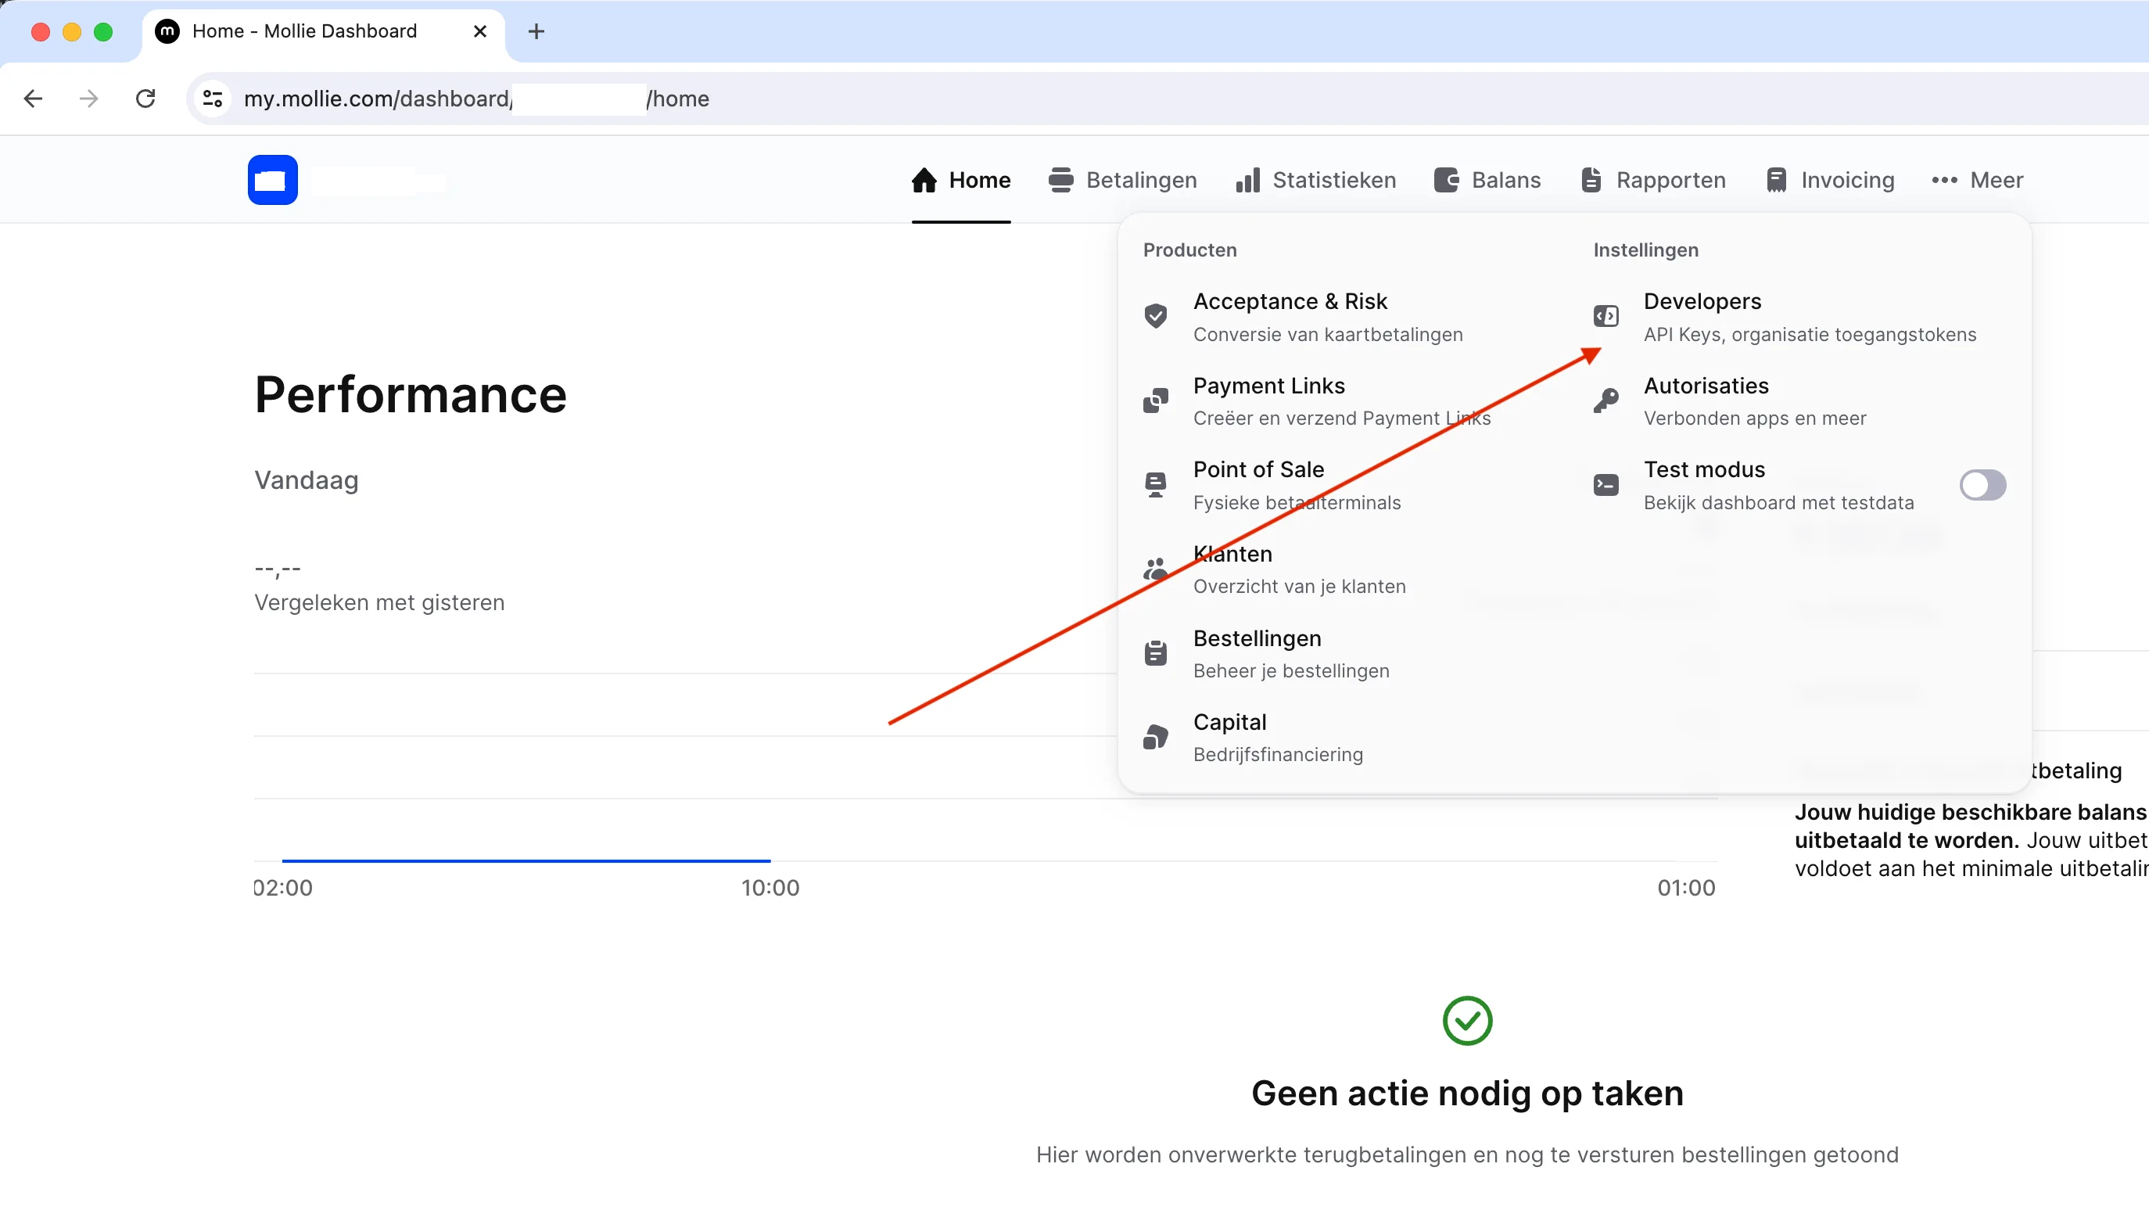Click the address bar URL field
This screenshot has width=2149, height=1214.
point(1168,99)
